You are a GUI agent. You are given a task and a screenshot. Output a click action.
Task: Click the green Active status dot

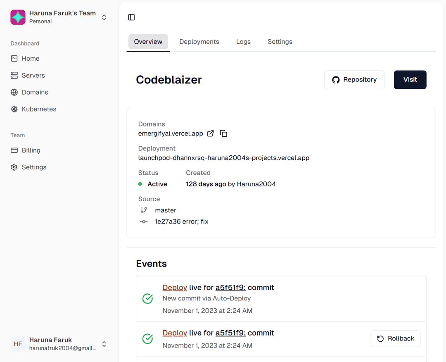pyautogui.click(x=140, y=184)
